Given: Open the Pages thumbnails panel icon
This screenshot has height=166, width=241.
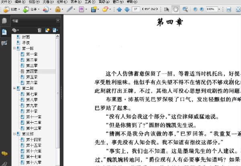Looking at the screenshot, I should (4, 20).
